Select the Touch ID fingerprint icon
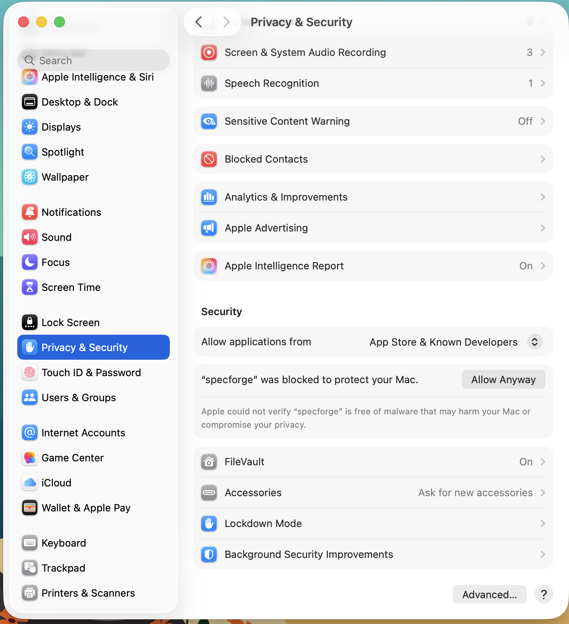 (x=30, y=373)
